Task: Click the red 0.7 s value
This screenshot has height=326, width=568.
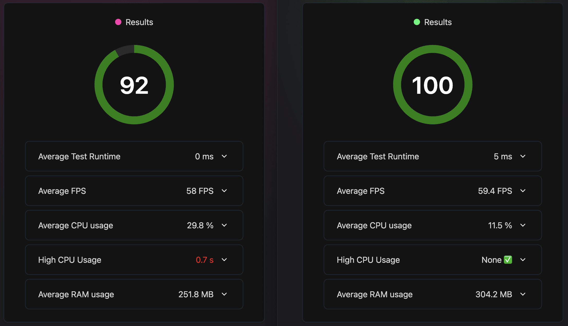Action: [x=205, y=260]
